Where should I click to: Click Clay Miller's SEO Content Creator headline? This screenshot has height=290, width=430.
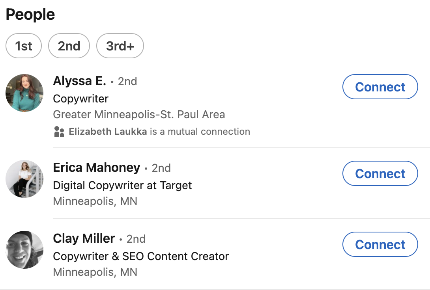point(141,256)
